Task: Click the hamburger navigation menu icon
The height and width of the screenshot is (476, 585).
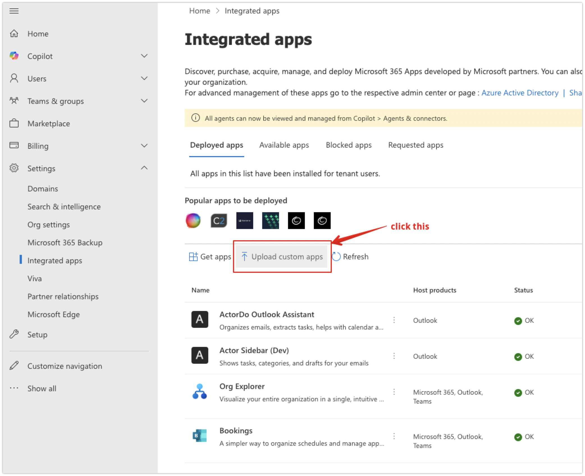Action: coord(14,11)
